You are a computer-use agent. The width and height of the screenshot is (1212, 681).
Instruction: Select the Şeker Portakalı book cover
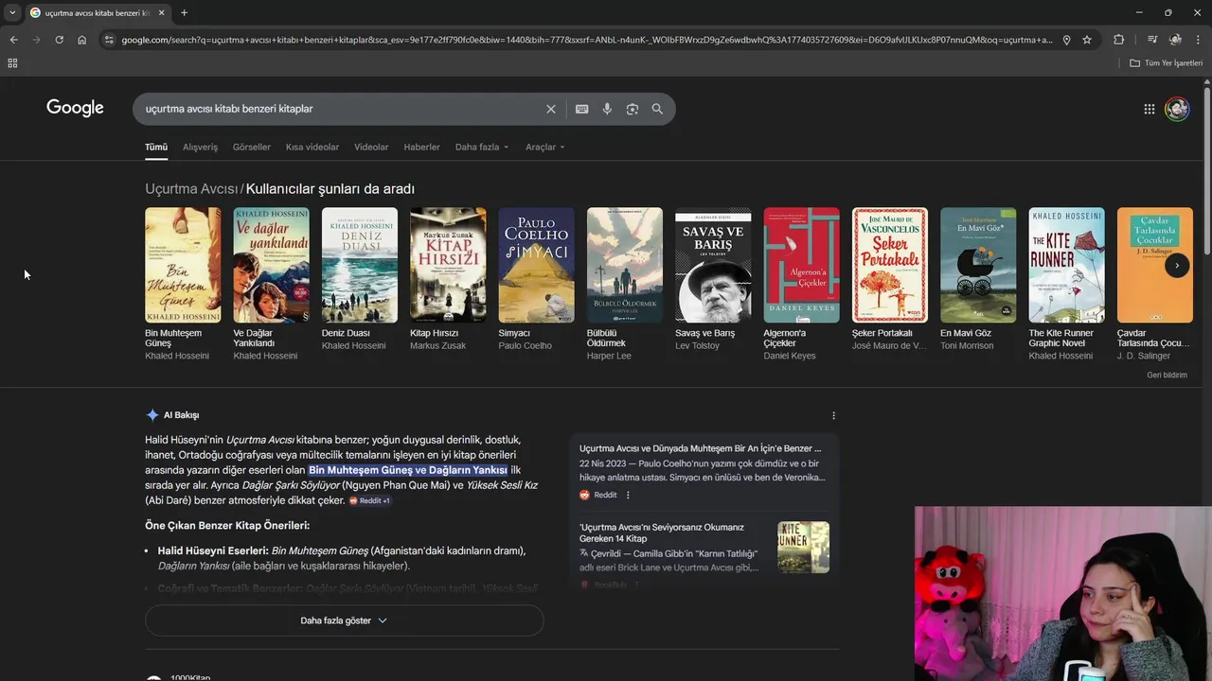[x=890, y=266]
